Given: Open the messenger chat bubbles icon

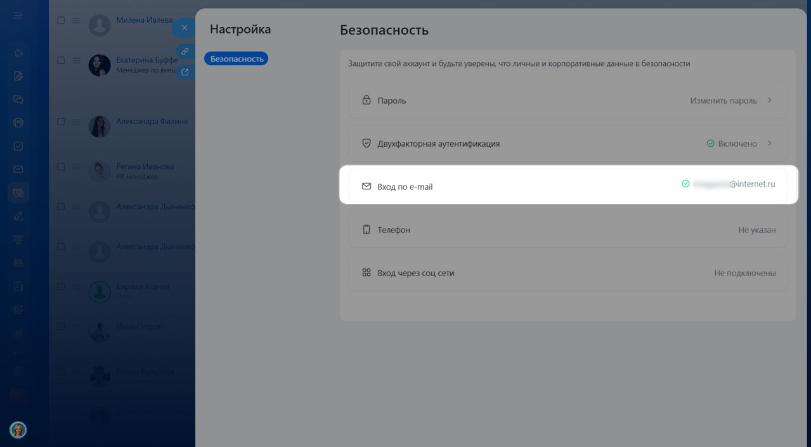Looking at the screenshot, I should [18, 99].
